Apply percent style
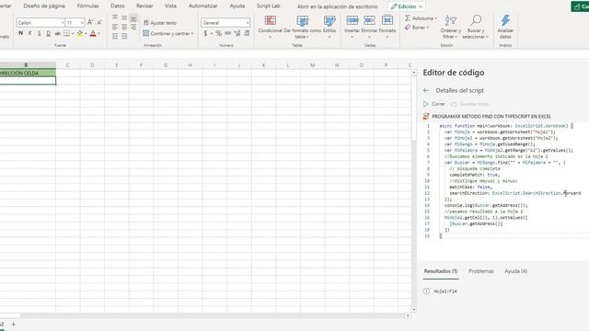 (x=219, y=33)
